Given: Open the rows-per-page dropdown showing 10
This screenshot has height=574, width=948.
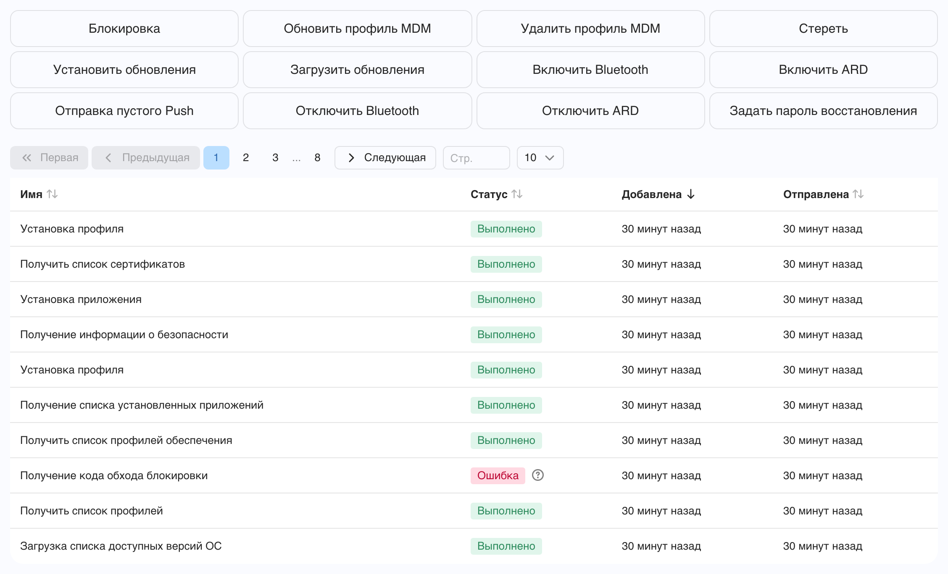Looking at the screenshot, I should click(540, 158).
